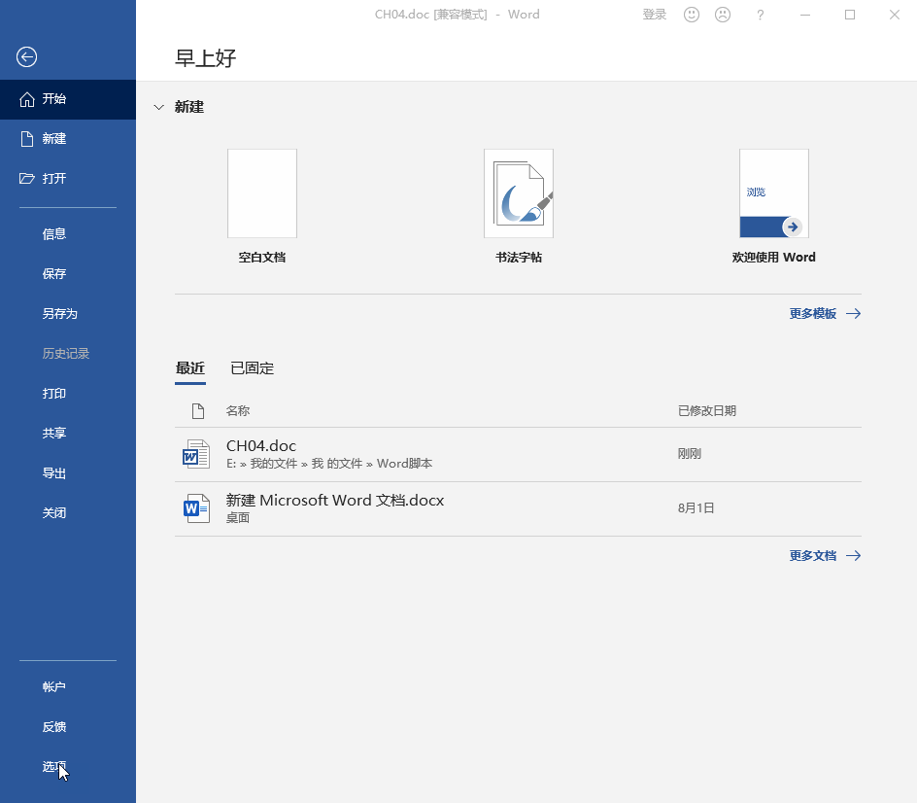The height and width of the screenshot is (803, 917).
Task: Click 登录 to sign in
Action: pyautogui.click(x=655, y=15)
